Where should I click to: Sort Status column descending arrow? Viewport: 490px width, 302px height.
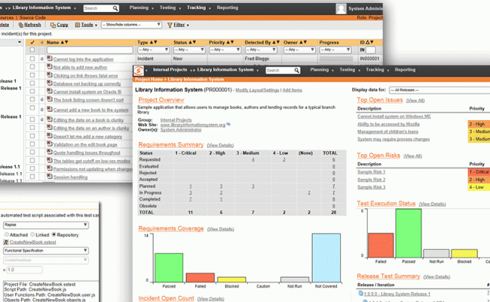tap(194, 42)
